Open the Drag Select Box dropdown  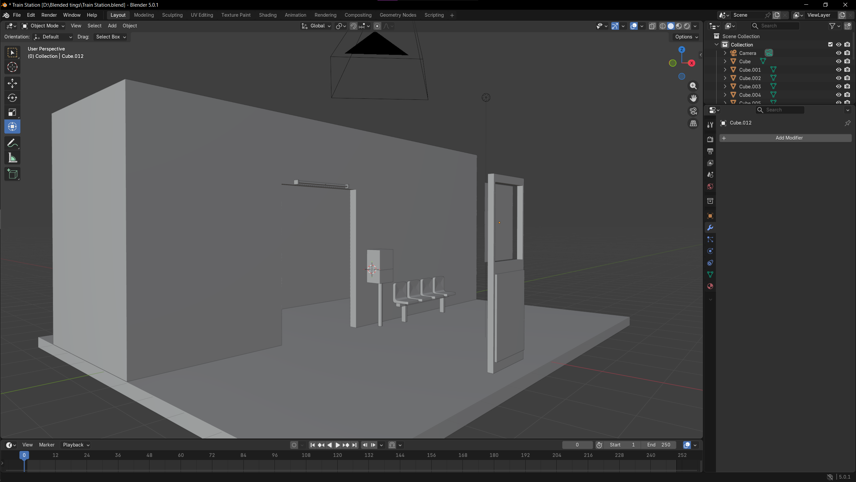click(x=111, y=37)
